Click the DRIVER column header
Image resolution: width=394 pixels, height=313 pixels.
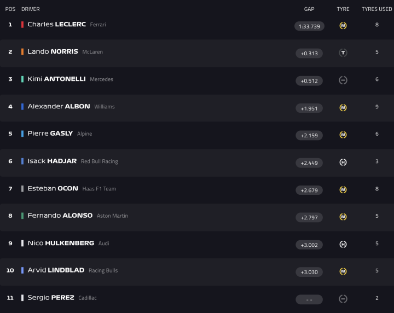coord(31,9)
